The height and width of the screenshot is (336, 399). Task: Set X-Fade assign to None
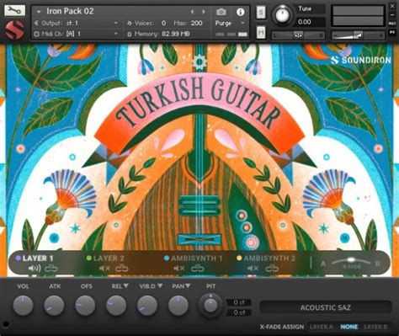point(349,327)
